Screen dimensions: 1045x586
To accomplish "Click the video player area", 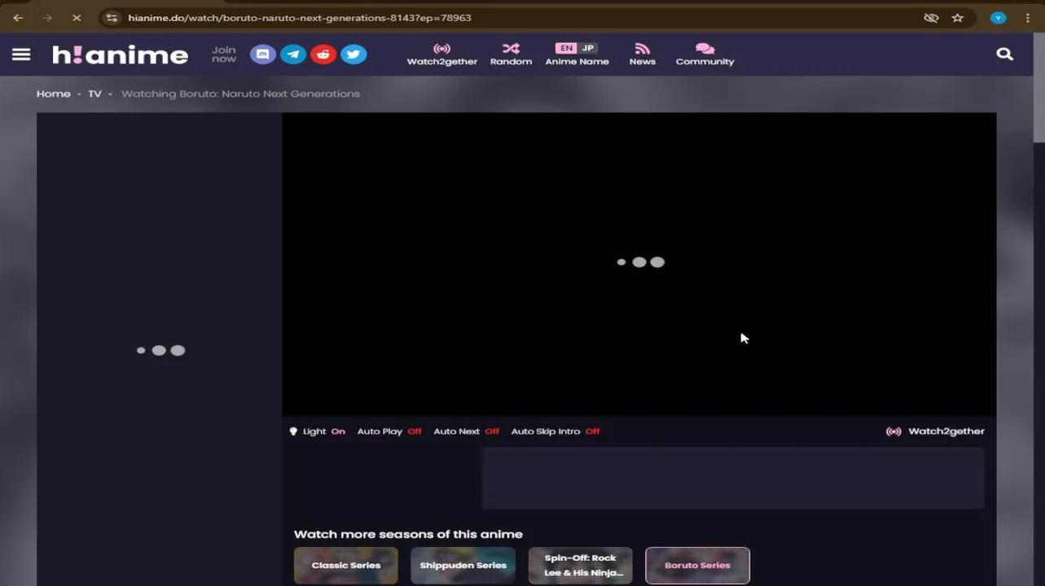I will [x=639, y=264].
